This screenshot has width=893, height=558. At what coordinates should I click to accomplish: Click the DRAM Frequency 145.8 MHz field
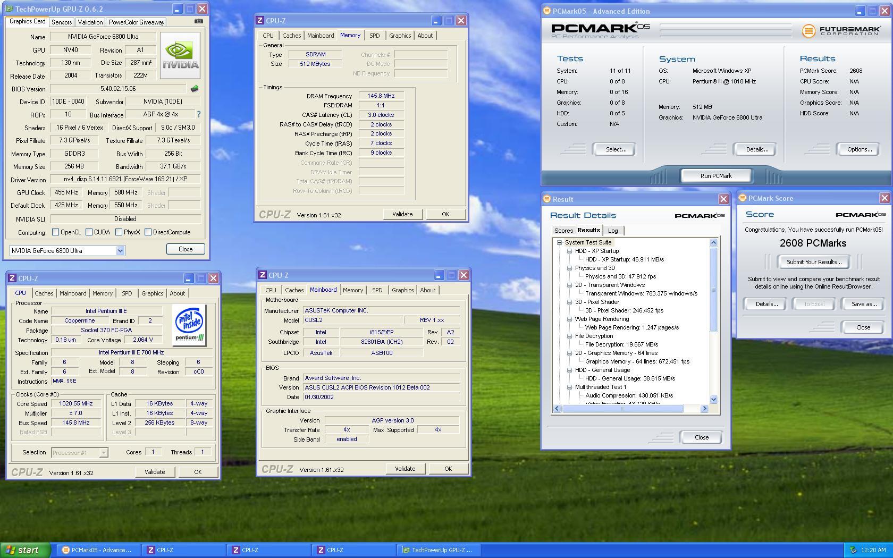pos(381,96)
